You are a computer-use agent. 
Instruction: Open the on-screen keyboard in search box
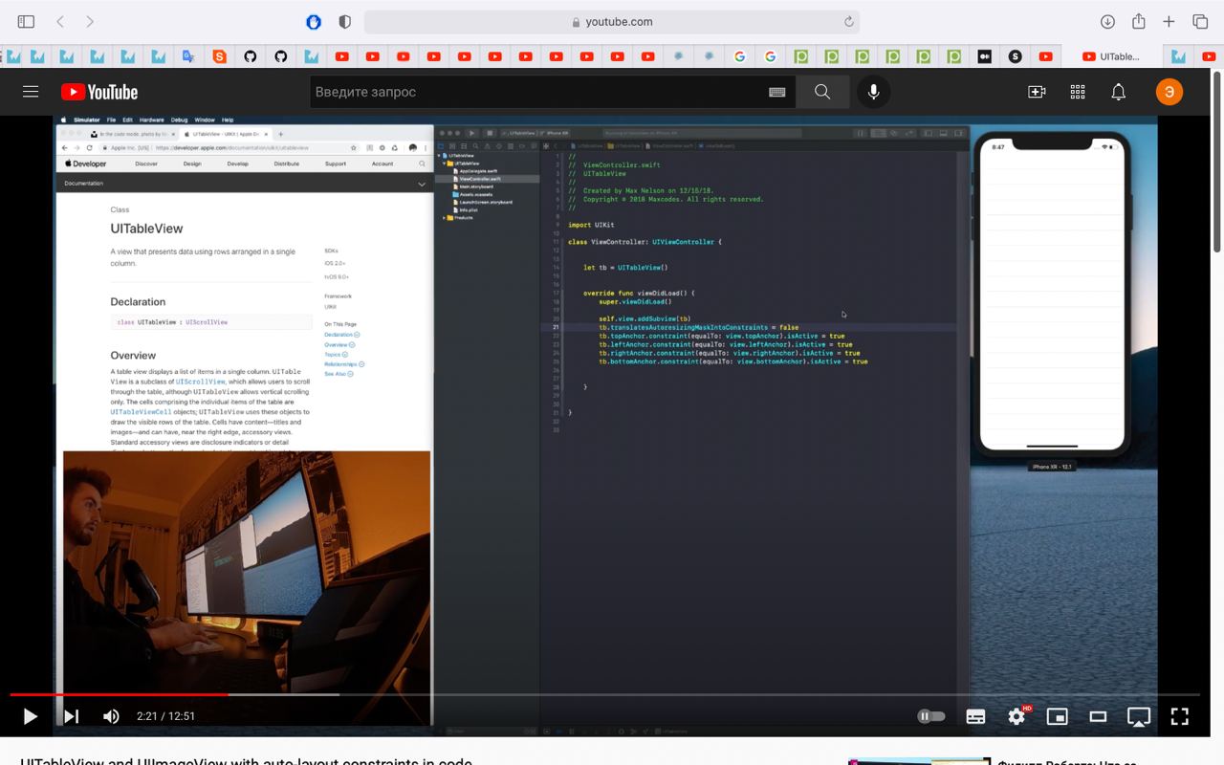tap(776, 92)
